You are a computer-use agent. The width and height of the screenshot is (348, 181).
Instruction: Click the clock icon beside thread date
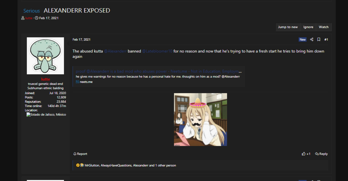click(x=37, y=18)
